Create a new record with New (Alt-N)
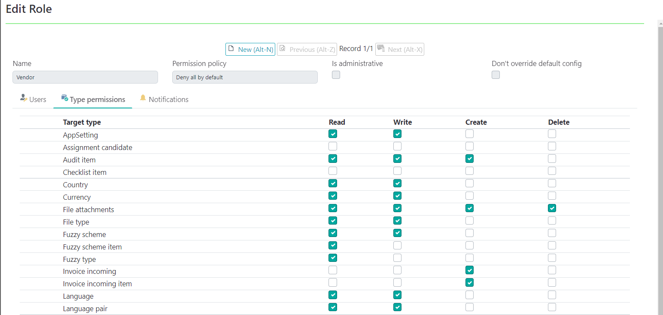The height and width of the screenshot is (315, 663). (x=250, y=49)
